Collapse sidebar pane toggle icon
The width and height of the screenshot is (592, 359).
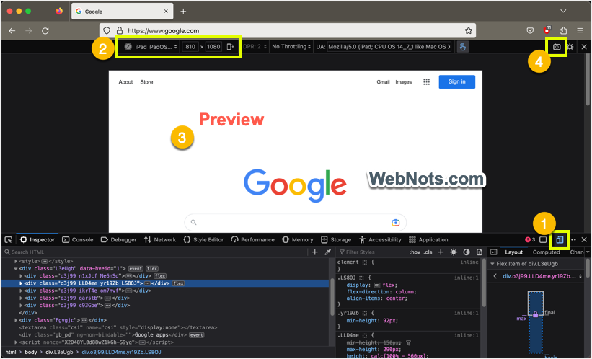(493, 252)
